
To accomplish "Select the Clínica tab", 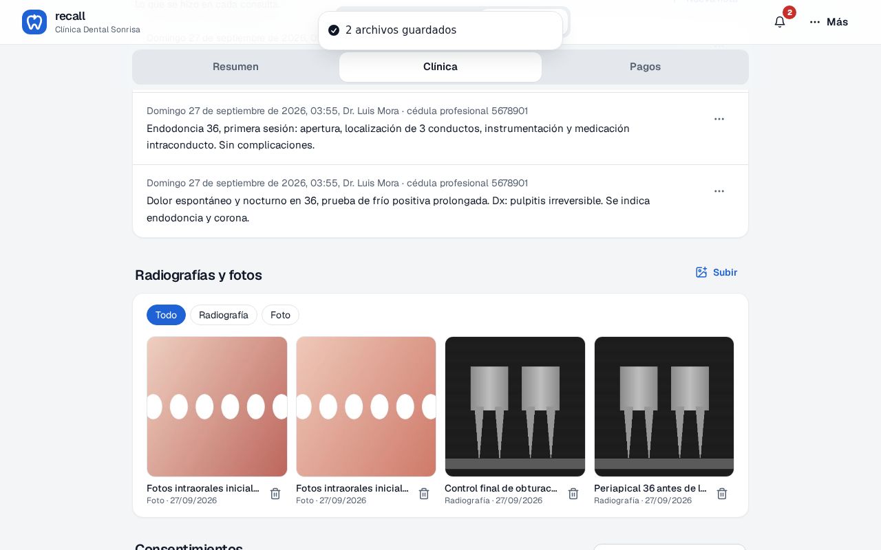I will click(x=440, y=67).
